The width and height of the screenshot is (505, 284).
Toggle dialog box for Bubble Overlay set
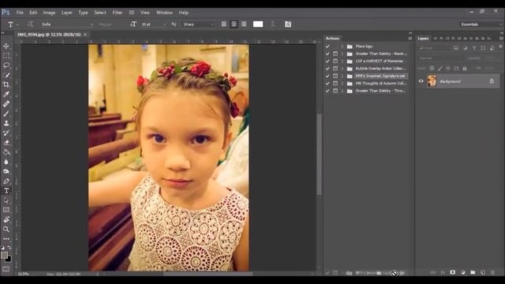click(335, 69)
